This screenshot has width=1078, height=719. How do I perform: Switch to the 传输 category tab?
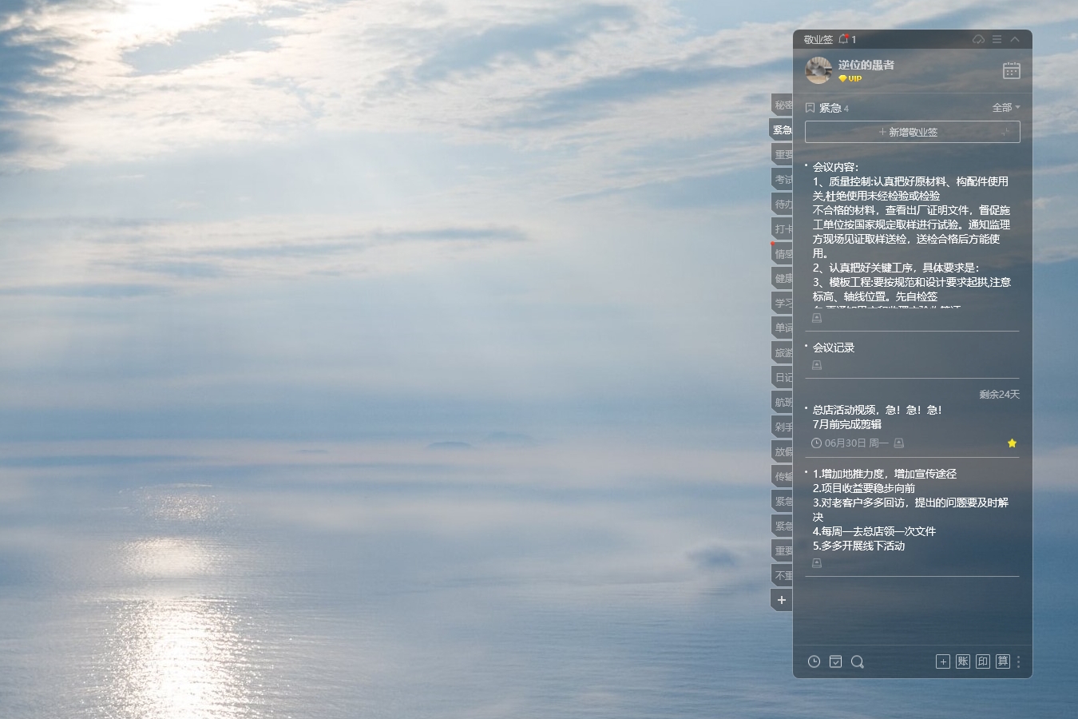point(783,476)
